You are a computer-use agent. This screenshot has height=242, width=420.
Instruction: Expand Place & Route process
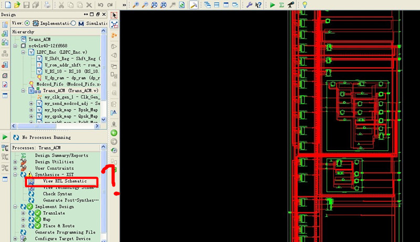tap(23, 226)
